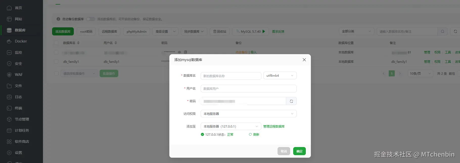The width and height of the screenshot is (460, 163).
Task: Click the MySQL 5.7.40 service status button
Action: pyautogui.click(x=250, y=31)
